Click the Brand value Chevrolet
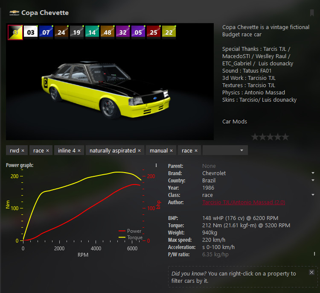The image size is (320, 293). (214, 173)
